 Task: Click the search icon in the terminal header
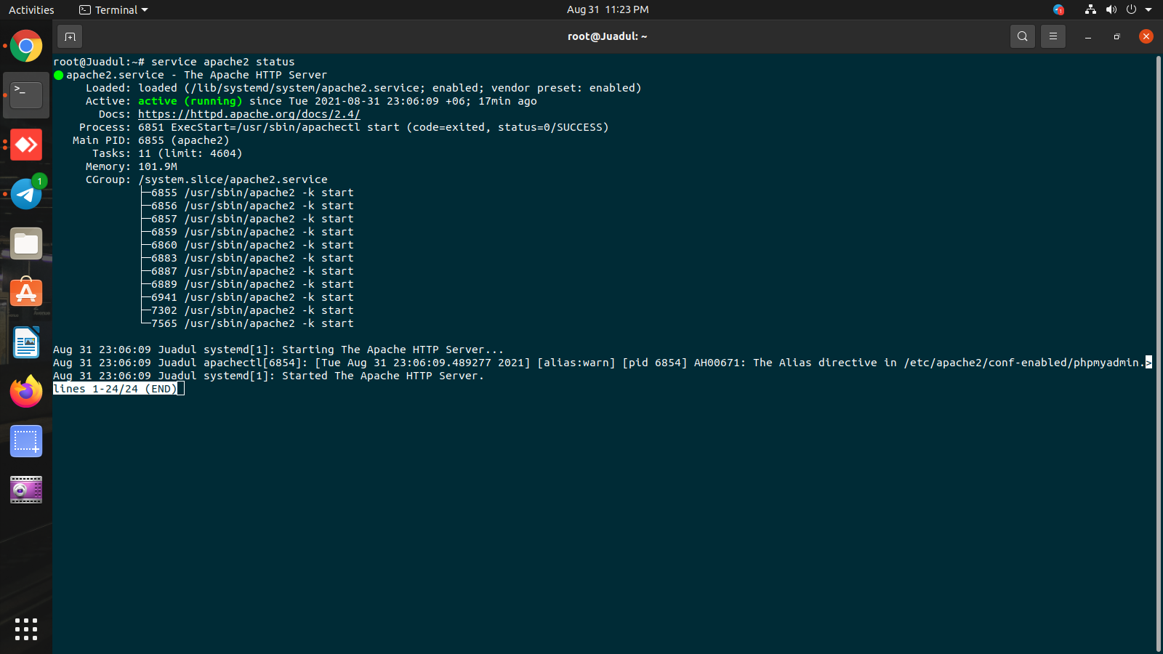pos(1022,36)
